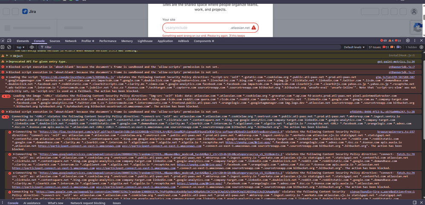Open the signup?bundle=jira source link

pos(382,191)
